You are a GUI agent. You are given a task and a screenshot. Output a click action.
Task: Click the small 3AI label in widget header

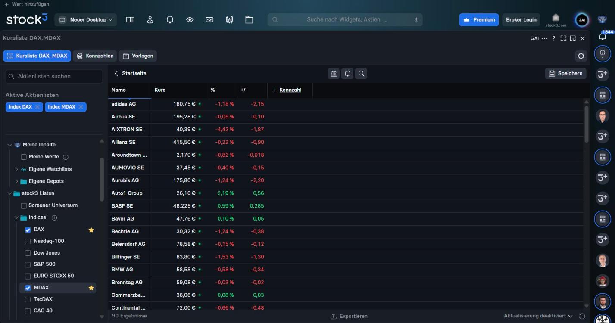(x=535, y=38)
